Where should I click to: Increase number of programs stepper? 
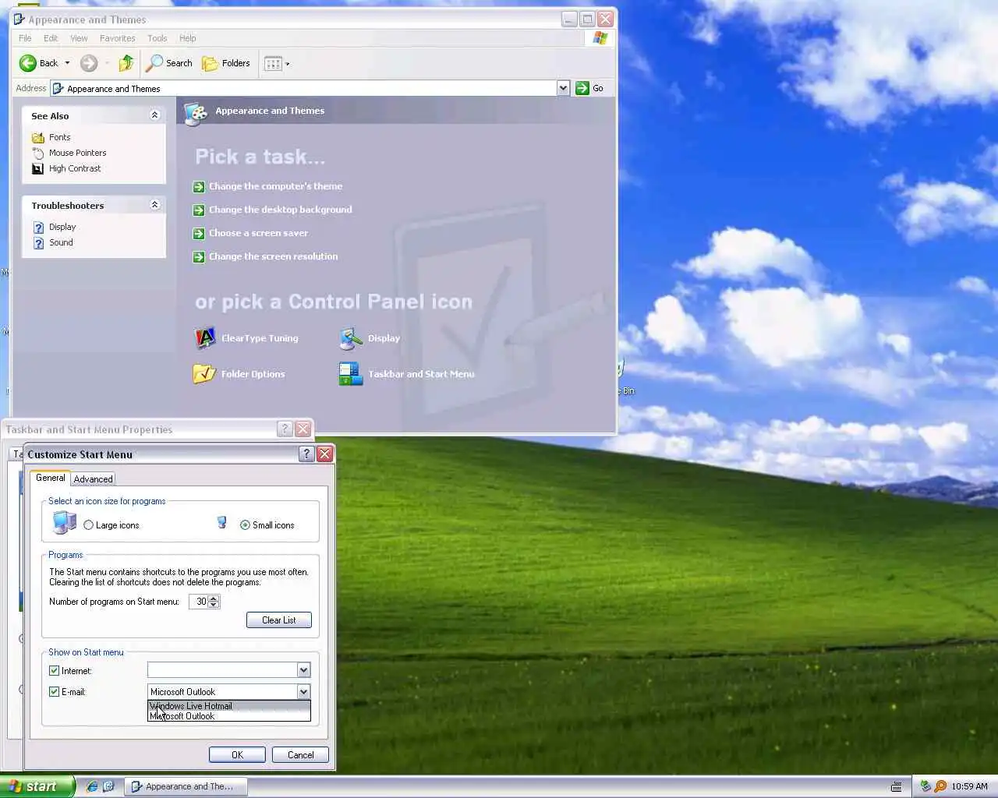click(214, 598)
